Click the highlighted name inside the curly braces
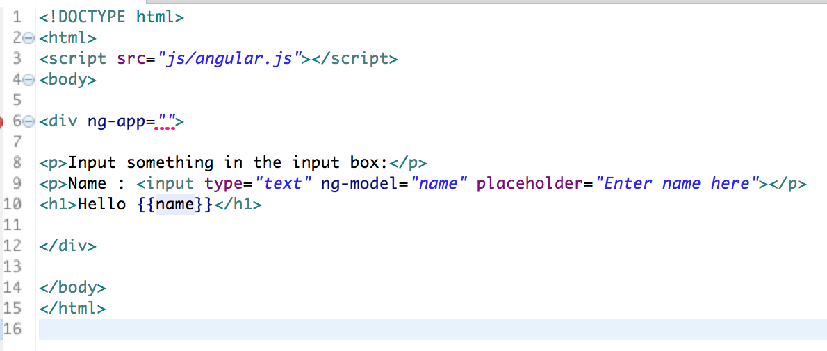Screen dimensions: 827x351 (174, 205)
